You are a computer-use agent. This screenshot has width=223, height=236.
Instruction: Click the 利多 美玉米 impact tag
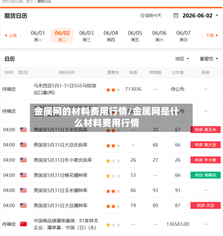(x=206, y=130)
